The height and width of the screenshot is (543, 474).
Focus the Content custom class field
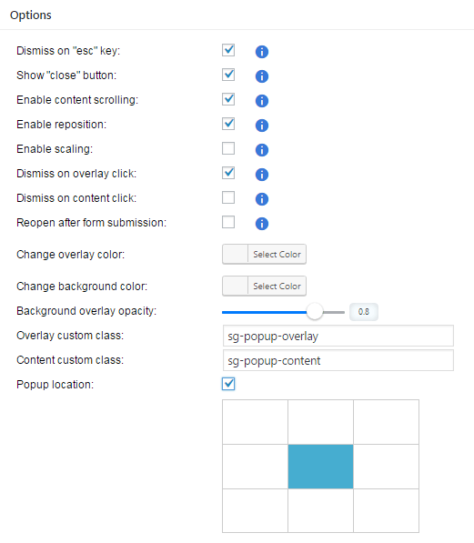point(338,360)
